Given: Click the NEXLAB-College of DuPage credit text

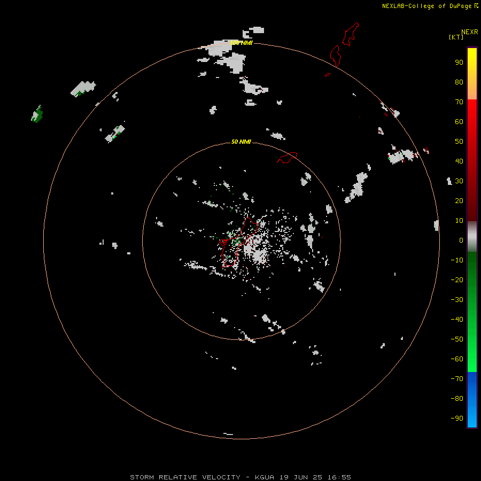Looking at the screenshot, I should coord(426,6).
